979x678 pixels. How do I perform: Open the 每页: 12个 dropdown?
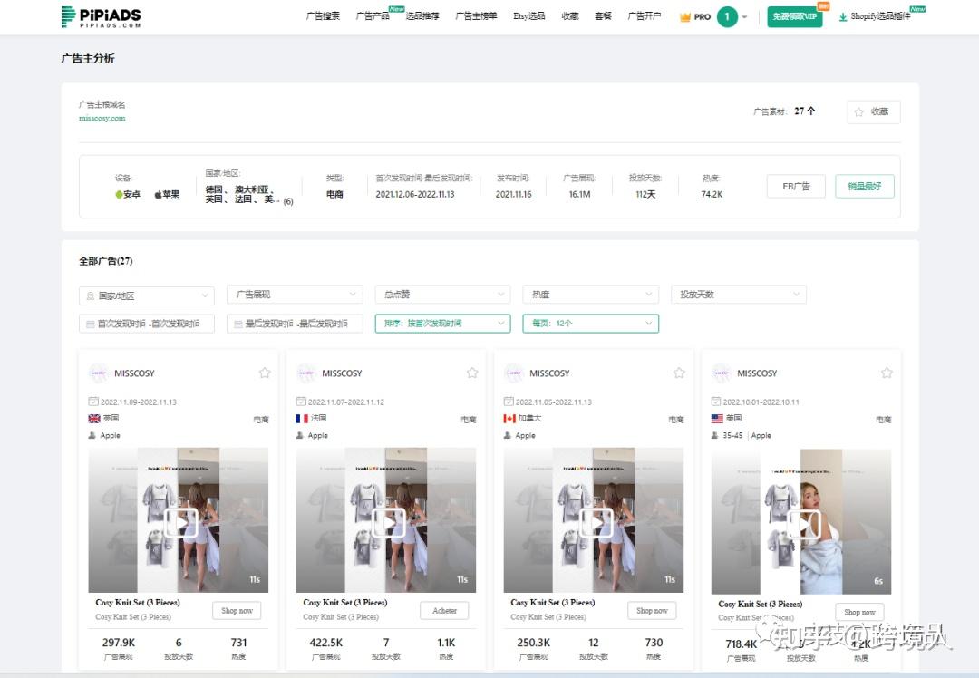(x=590, y=324)
